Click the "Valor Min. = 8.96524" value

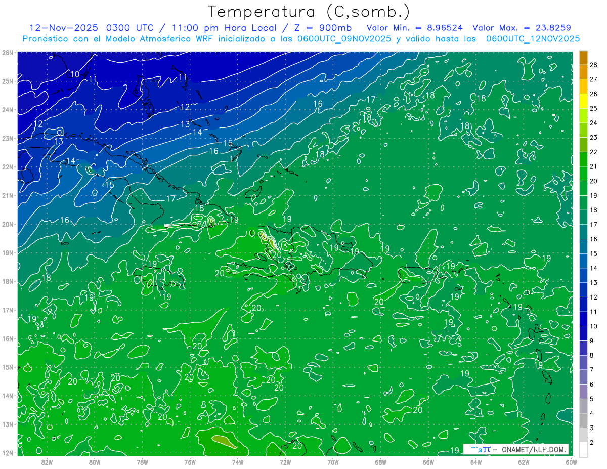pos(414,28)
